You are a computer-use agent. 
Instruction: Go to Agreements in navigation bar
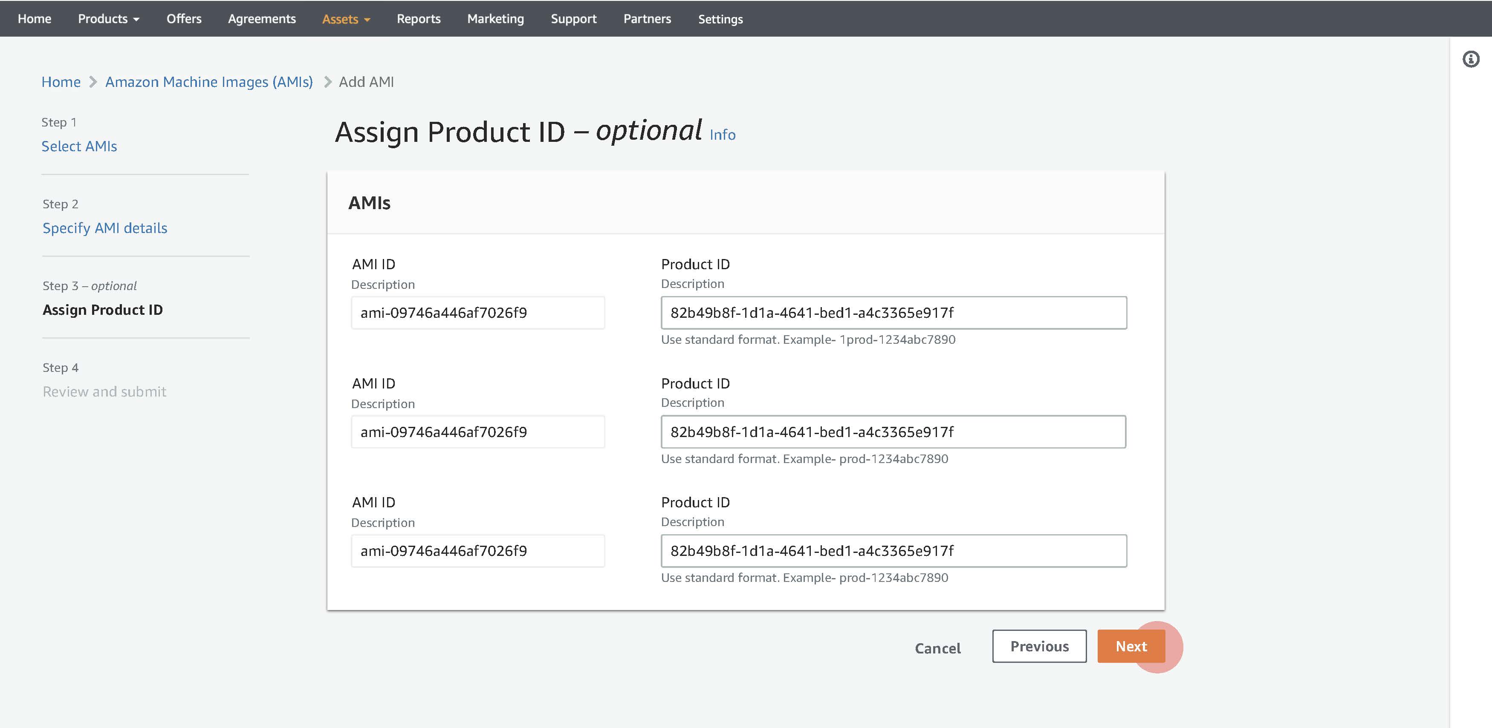[x=261, y=18]
